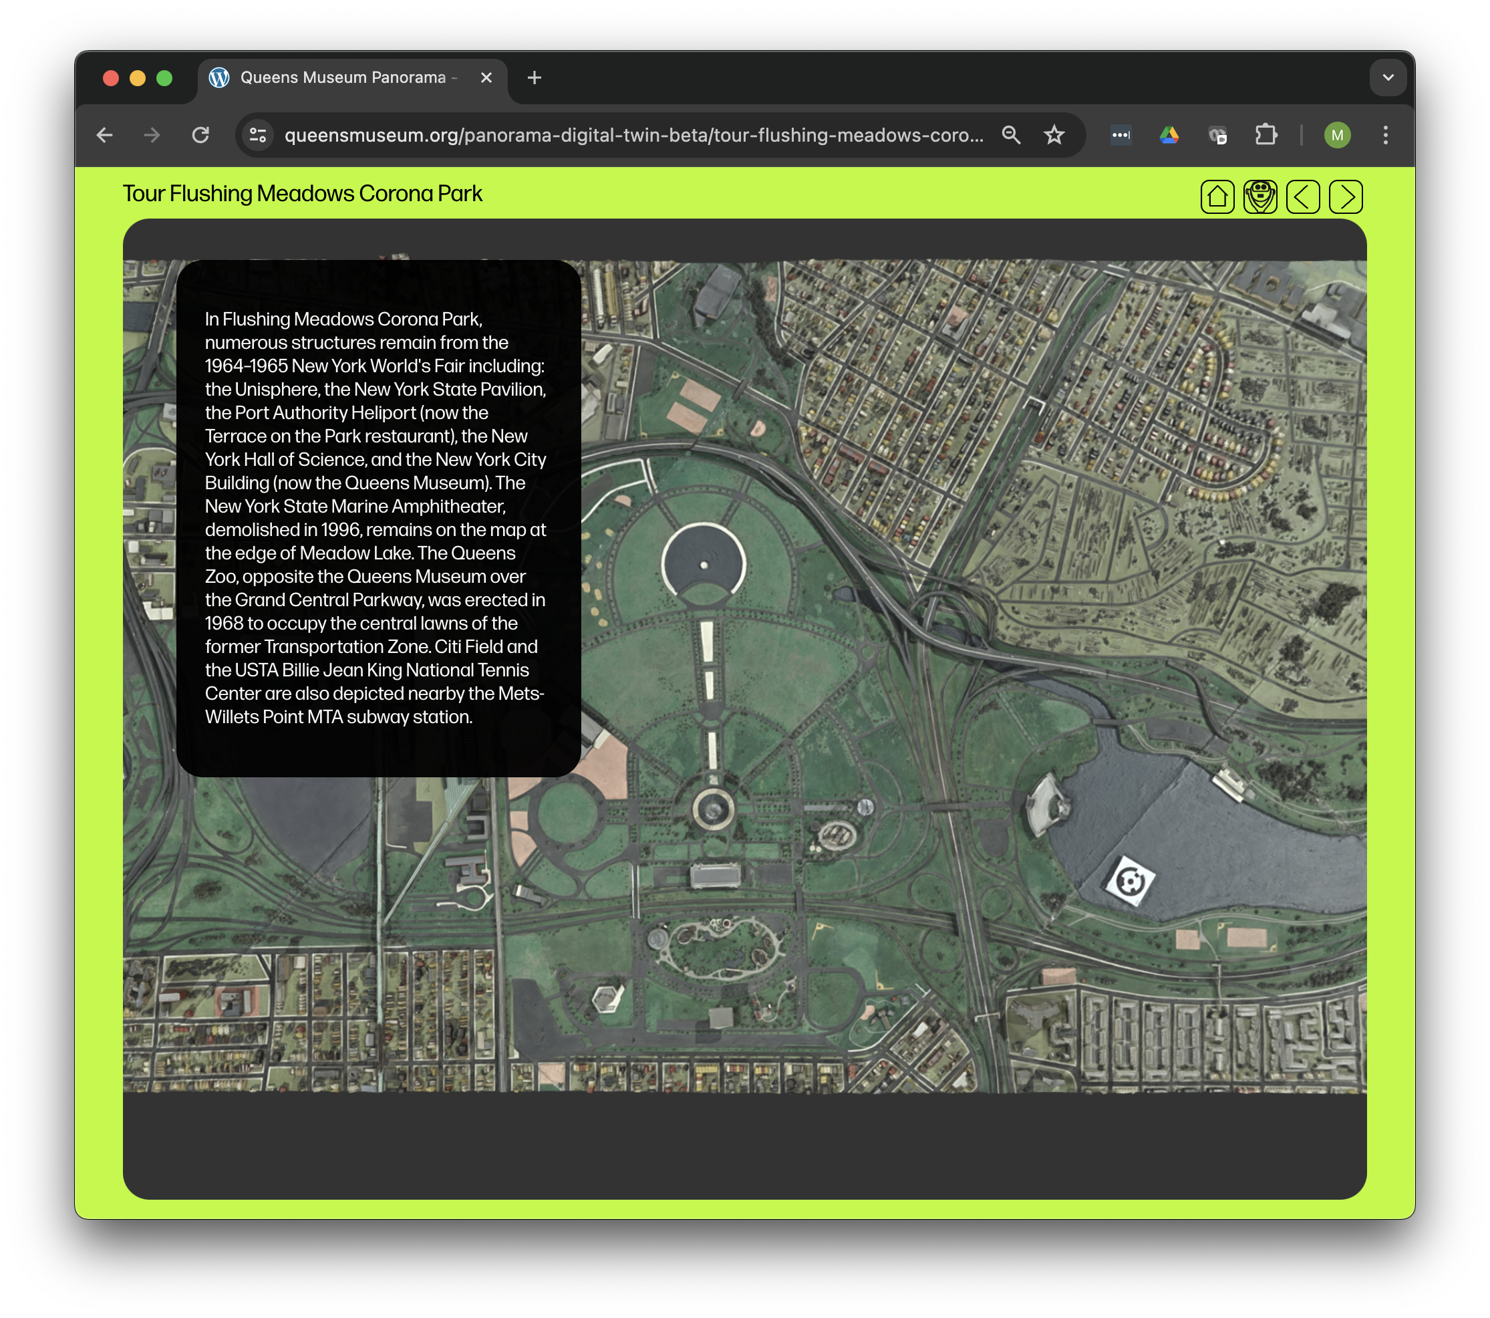
Task: Go to the panorama home icon
Action: click(x=1217, y=196)
